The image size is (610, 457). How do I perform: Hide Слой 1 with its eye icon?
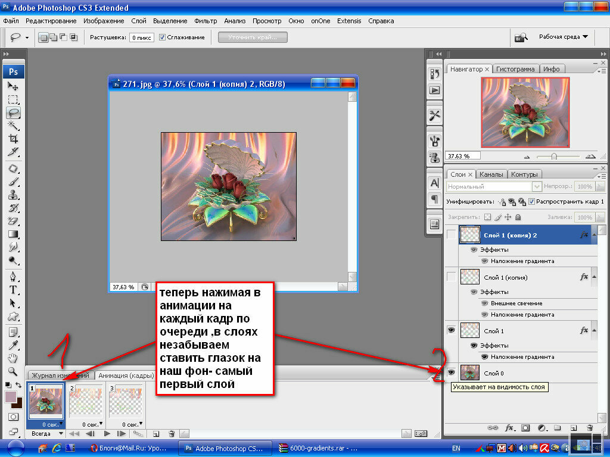pyautogui.click(x=452, y=330)
